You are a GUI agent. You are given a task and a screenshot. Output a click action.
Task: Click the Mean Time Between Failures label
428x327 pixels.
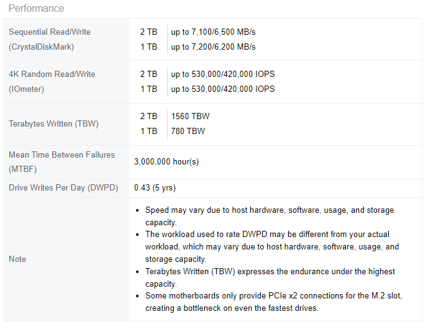[x=61, y=161]
